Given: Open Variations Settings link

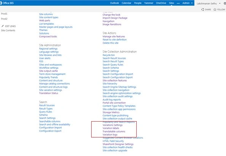Looking at the screenshot, I should pos(112,125).
